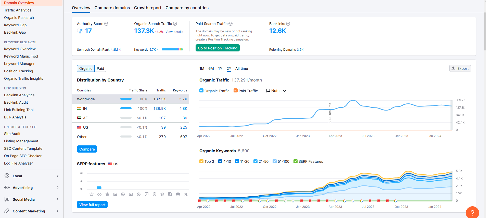Click the View full report button
The image size is (486, 218).
92,205
